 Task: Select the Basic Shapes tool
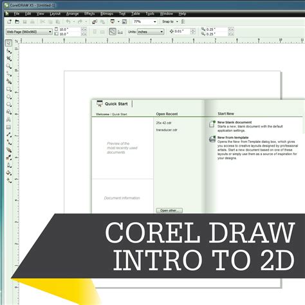pyautogui.click(x=9, y=112)
